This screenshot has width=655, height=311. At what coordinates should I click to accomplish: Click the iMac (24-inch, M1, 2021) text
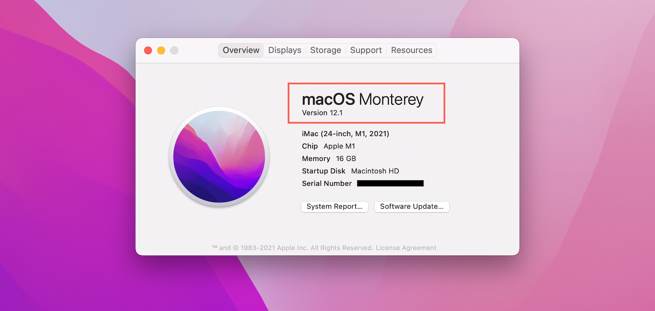point(345,134)
